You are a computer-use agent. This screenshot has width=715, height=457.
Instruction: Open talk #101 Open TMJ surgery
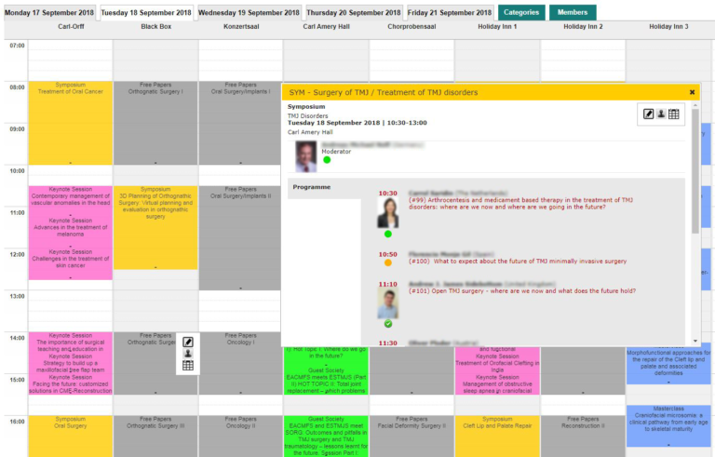pos(522,291)
